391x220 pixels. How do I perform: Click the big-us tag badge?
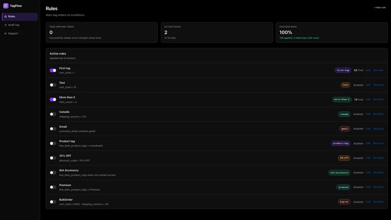tap(344, 202)
